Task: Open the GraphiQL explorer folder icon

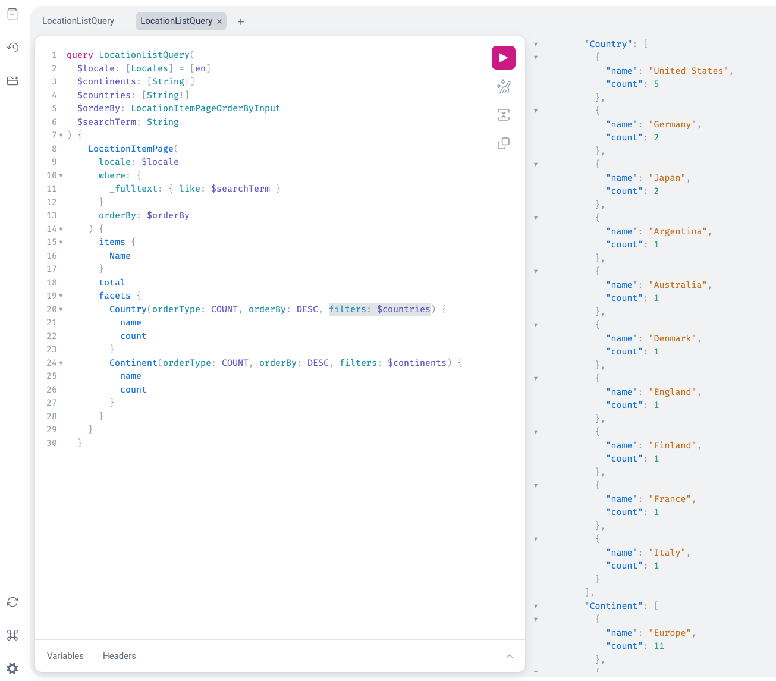Action: (x=12, y=81)
